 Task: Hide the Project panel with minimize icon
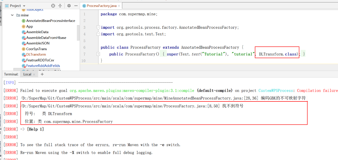click(x=76, y=6)
